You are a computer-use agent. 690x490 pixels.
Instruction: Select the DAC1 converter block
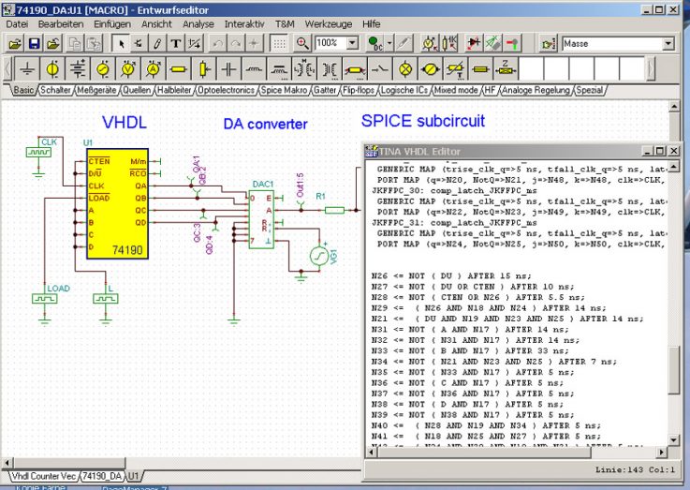point(261,219)
